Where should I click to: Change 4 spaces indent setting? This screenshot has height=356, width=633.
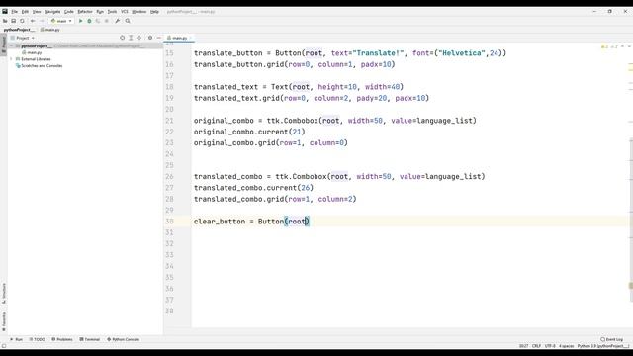(566, 346)
